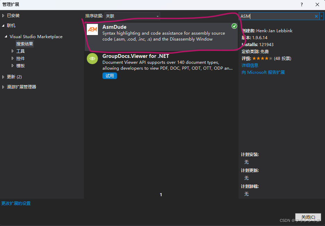Open help using the question mark icon
The width and height of the screenshot is (325, 226).
tap(301, 5)
